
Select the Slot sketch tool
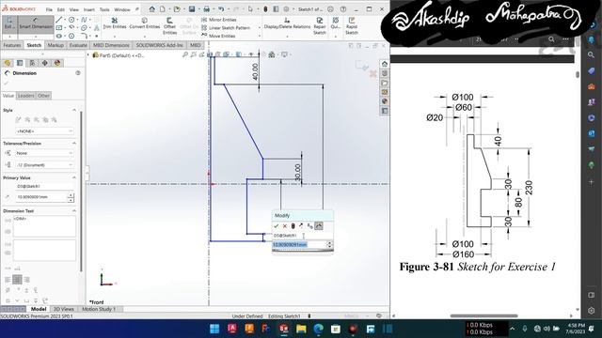coord(58,36)
